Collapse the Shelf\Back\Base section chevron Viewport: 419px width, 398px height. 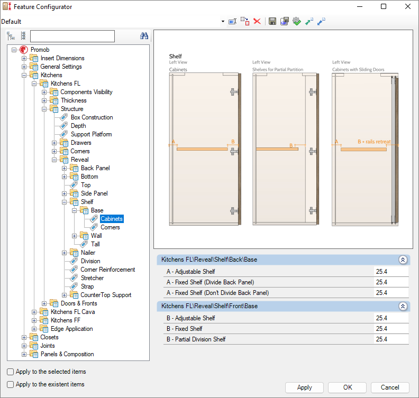pyautogui.click(x=403, y=260)
